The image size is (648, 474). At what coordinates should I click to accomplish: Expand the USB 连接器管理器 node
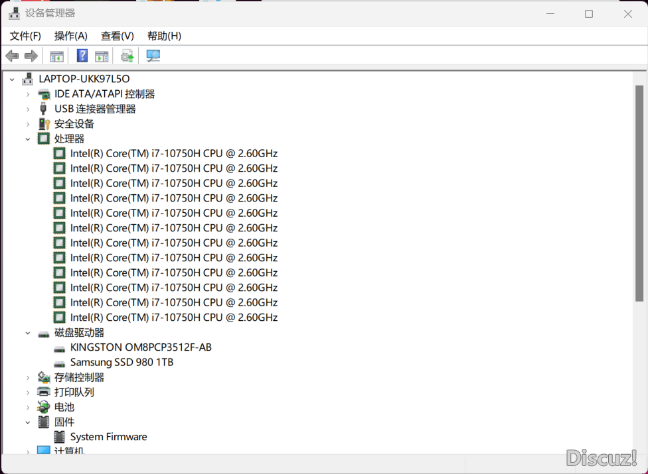28,109
